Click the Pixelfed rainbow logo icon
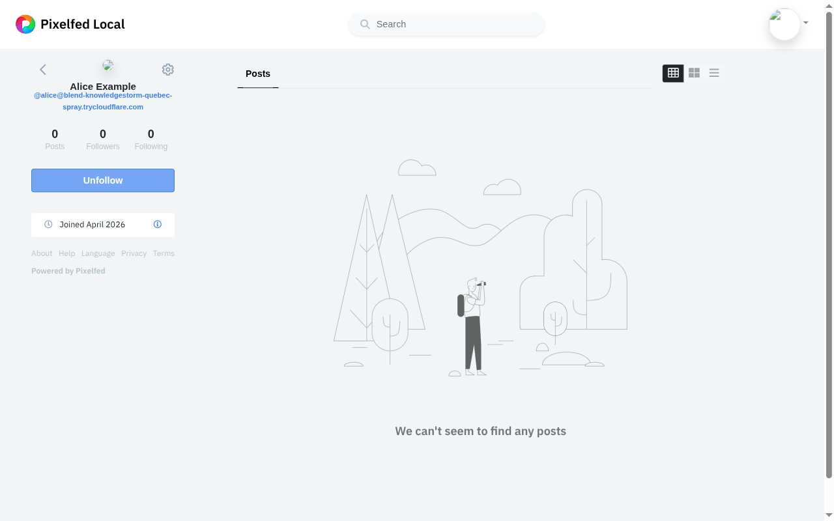834x521 pixels. [x=25, y=25]
